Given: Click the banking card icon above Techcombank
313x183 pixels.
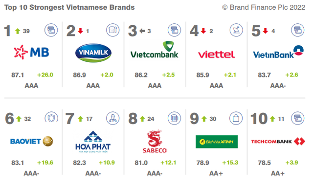Looking at the screenshot, I should coord(298,118).
